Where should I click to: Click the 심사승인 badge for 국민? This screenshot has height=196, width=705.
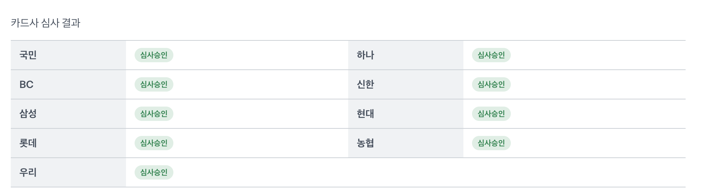154,55
